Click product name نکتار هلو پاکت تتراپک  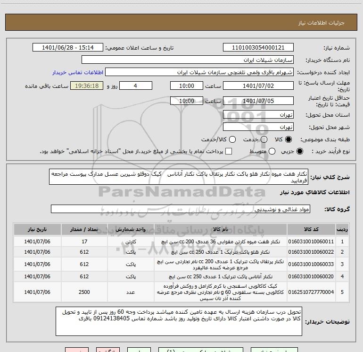pos(221,252)
